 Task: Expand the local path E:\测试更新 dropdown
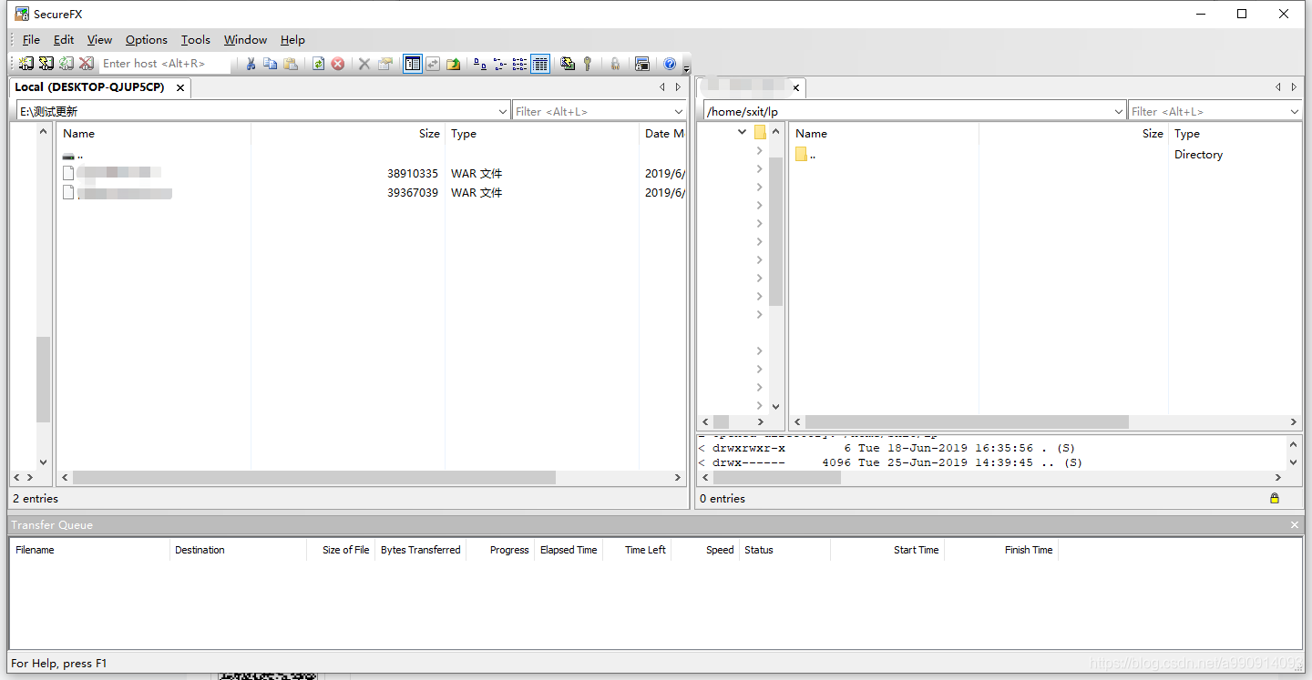pos(503,111)
